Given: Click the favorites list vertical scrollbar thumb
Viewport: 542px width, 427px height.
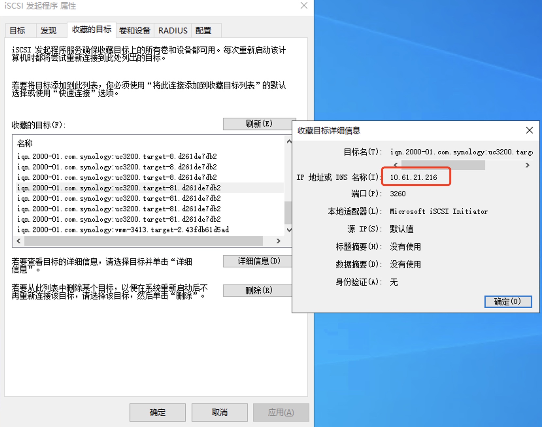Looking at the screenshot, I should click(288, 213).
